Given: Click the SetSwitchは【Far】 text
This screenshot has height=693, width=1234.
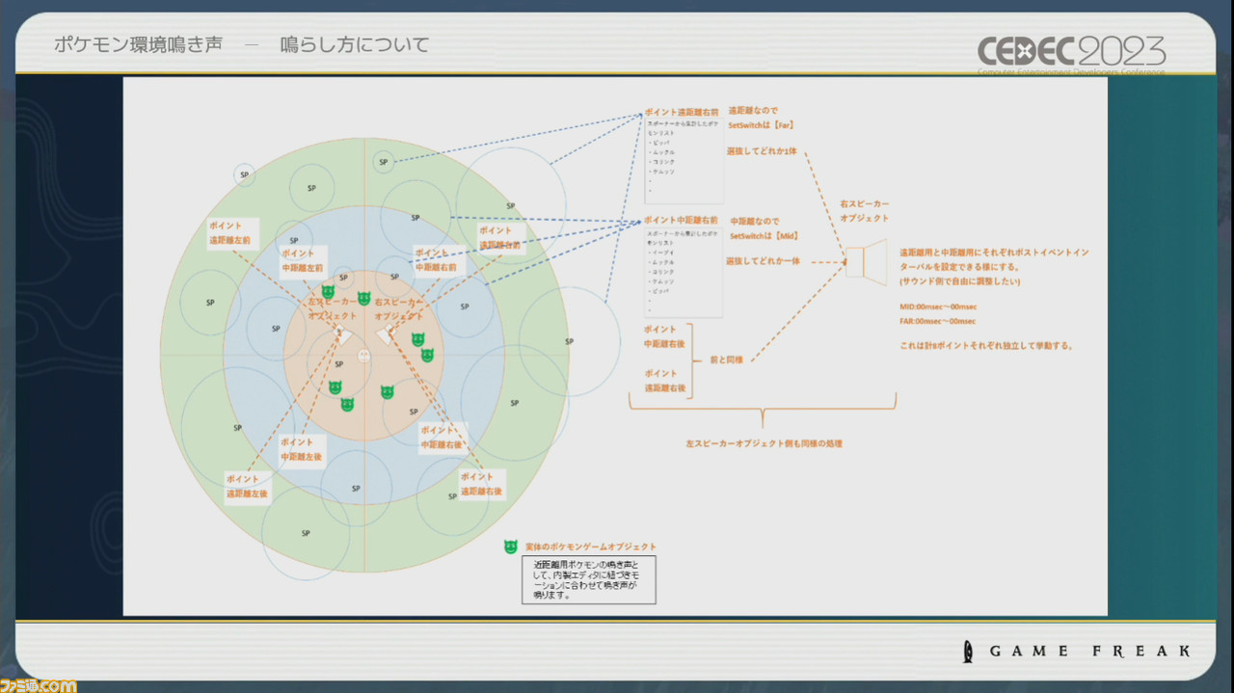Looking at the screenshot, I should tap(762, 125).
